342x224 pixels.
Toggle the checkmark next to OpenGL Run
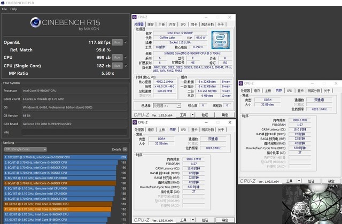(126, 42)
